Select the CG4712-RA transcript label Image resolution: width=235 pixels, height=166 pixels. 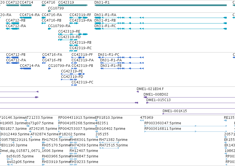click(16, 26)
